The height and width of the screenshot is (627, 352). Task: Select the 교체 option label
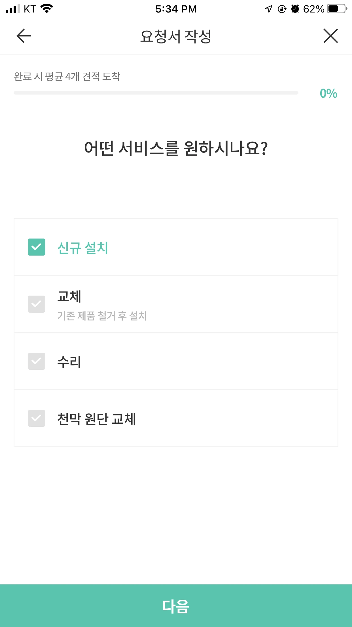pyautogui.click(x=69, y=296)
